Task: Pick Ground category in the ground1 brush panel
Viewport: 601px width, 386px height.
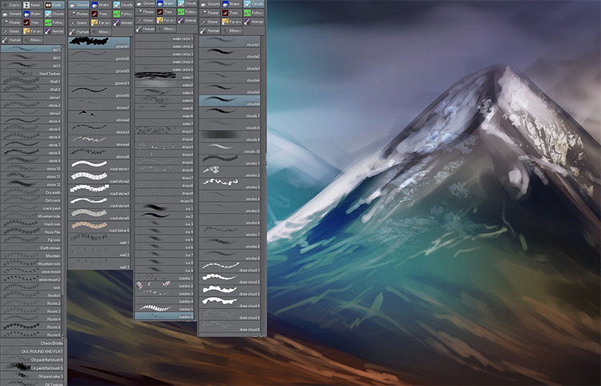Action: 79,5
